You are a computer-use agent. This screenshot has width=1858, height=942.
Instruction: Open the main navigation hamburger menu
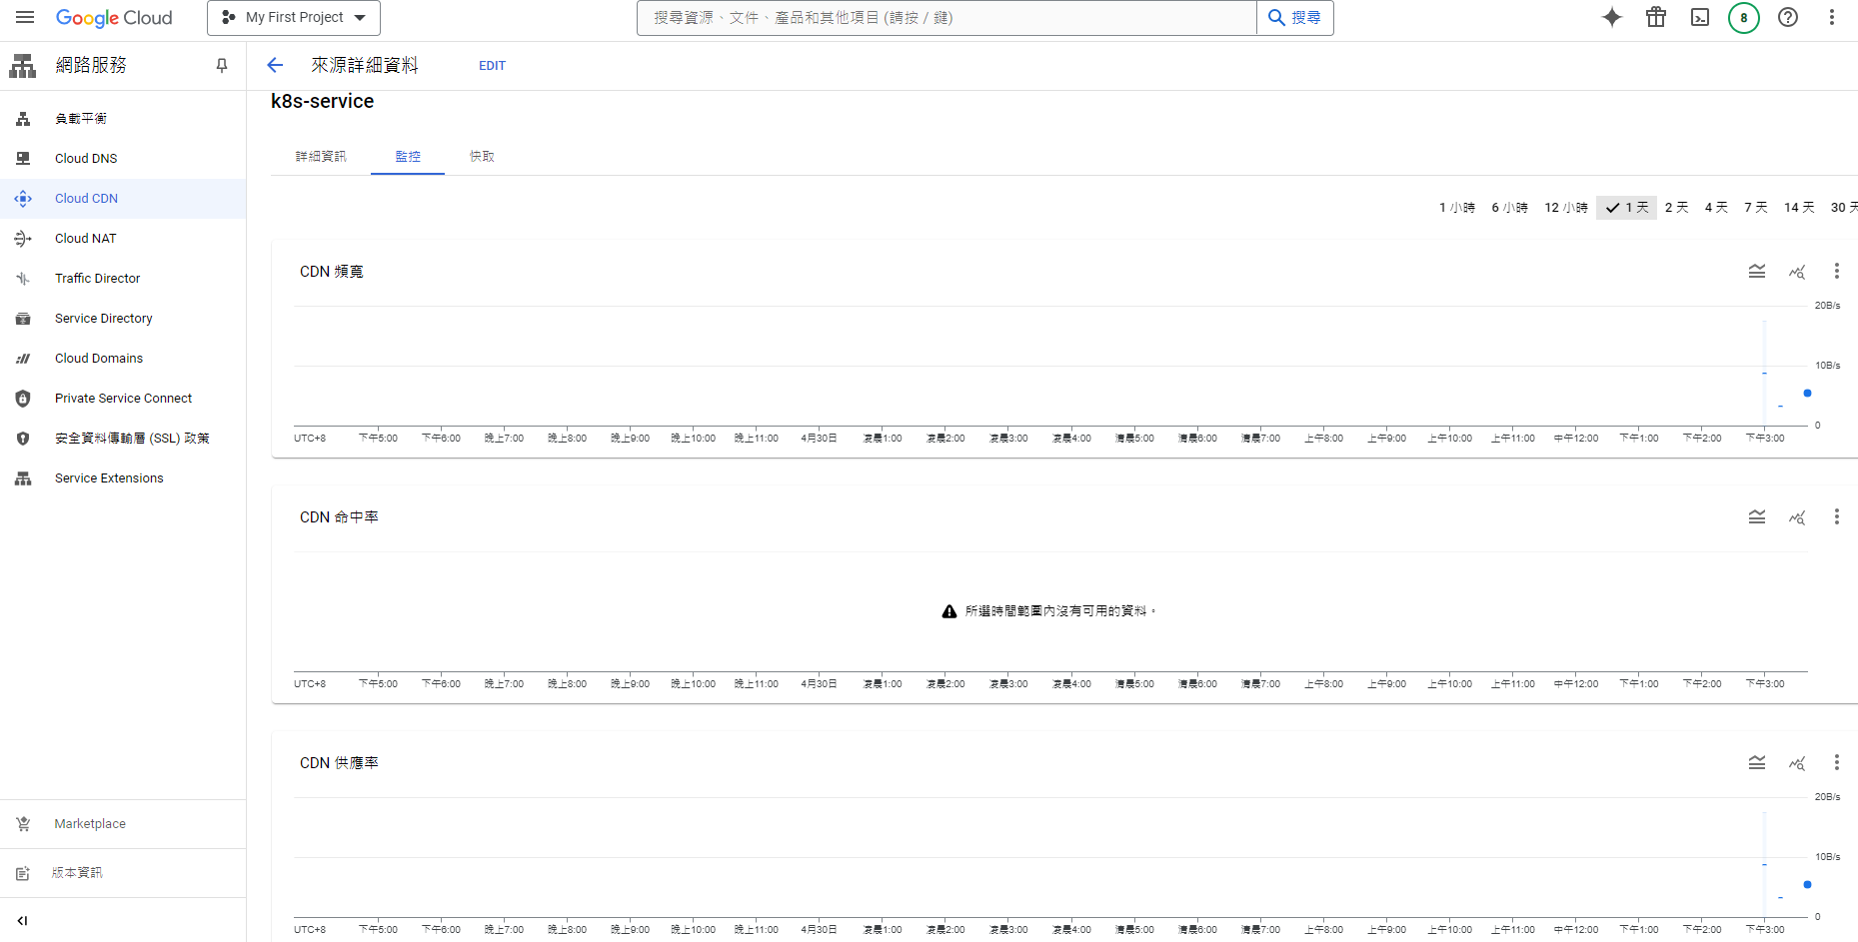point(25,18)
